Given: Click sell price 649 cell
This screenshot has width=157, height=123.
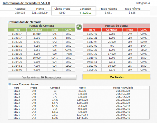Looking at the screenshot, I should click(x=130, y=34).
